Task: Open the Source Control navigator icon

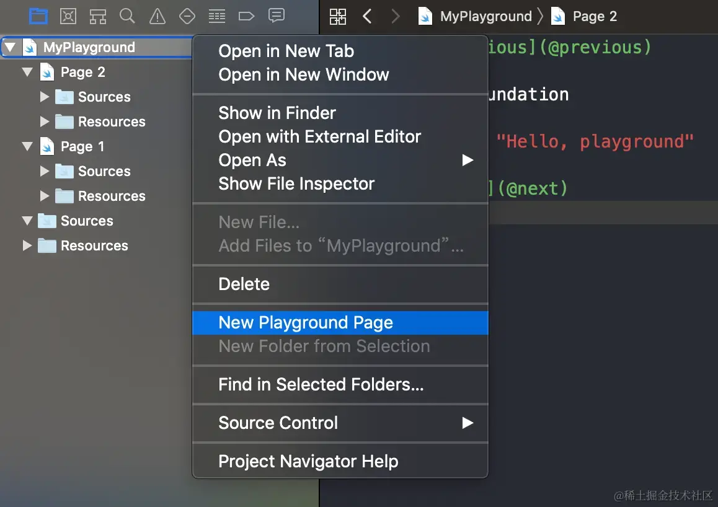Action: [x=68, y=17]
